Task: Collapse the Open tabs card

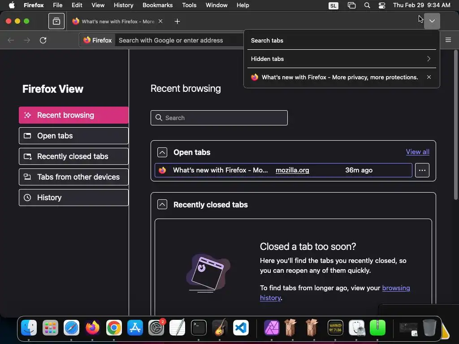Action: (162, 152)
